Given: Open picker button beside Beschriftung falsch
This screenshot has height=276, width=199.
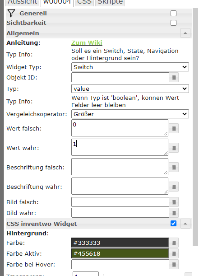Looking at the screenshot, I should [x=174, y=167].
